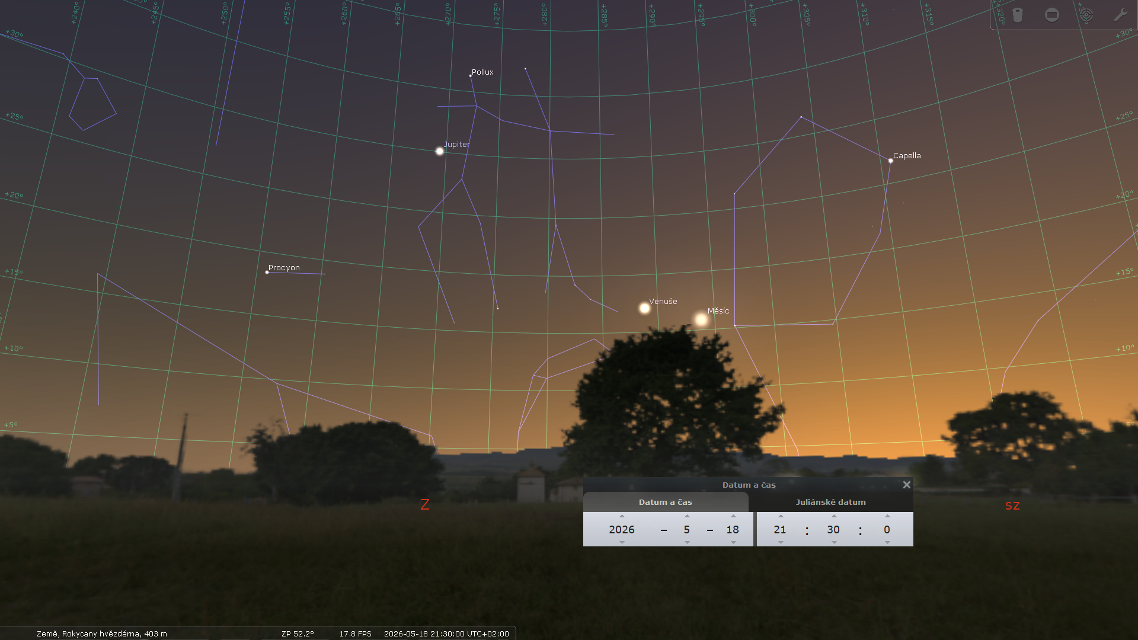Switch to Juliánské datum tab
The height and width of the screenshot is (640, 1138).
pyautogui.click(x=830, y=502)
